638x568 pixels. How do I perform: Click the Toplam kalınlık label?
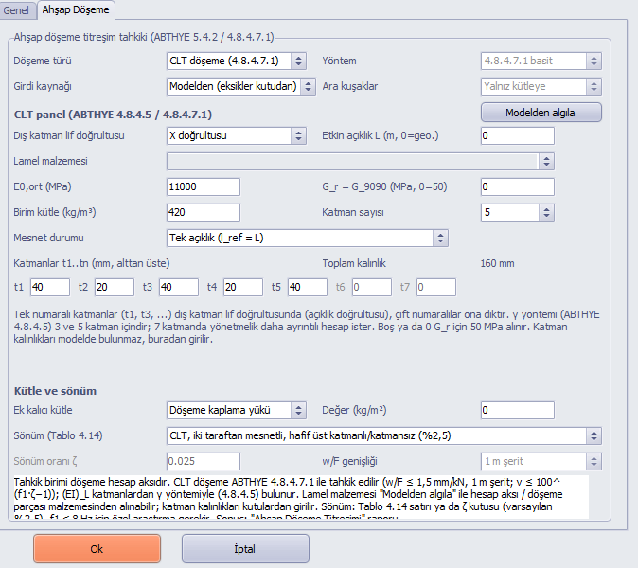(x=354, y=264)
